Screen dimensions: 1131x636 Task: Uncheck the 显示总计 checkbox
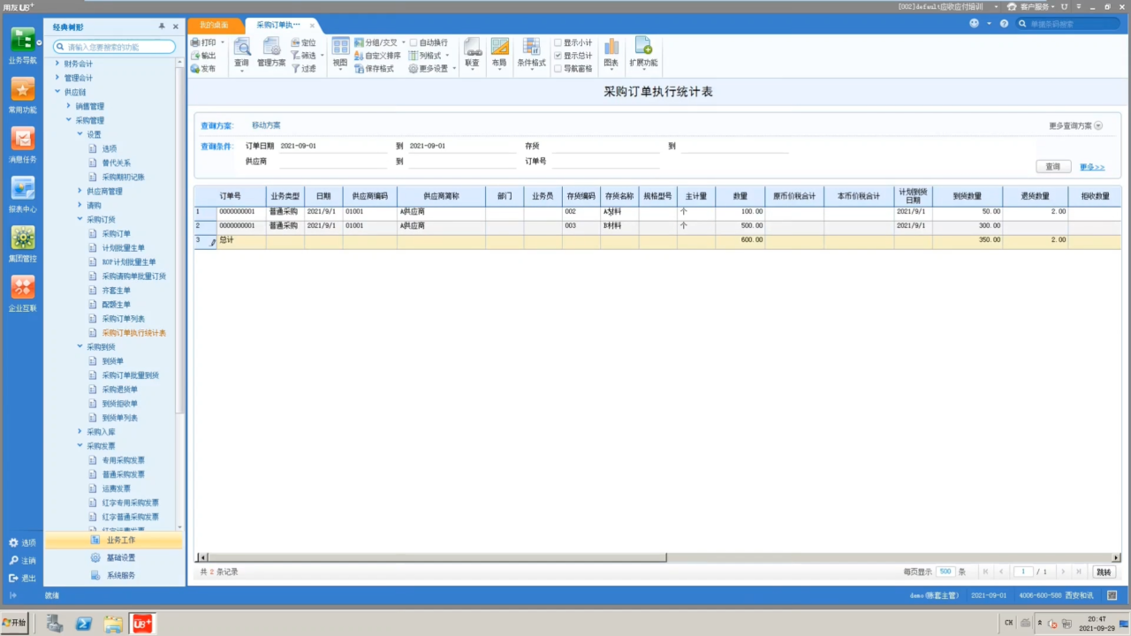point(558,56)
